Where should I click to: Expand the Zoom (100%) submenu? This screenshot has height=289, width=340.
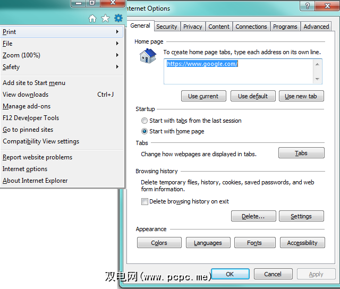(62, 55)
